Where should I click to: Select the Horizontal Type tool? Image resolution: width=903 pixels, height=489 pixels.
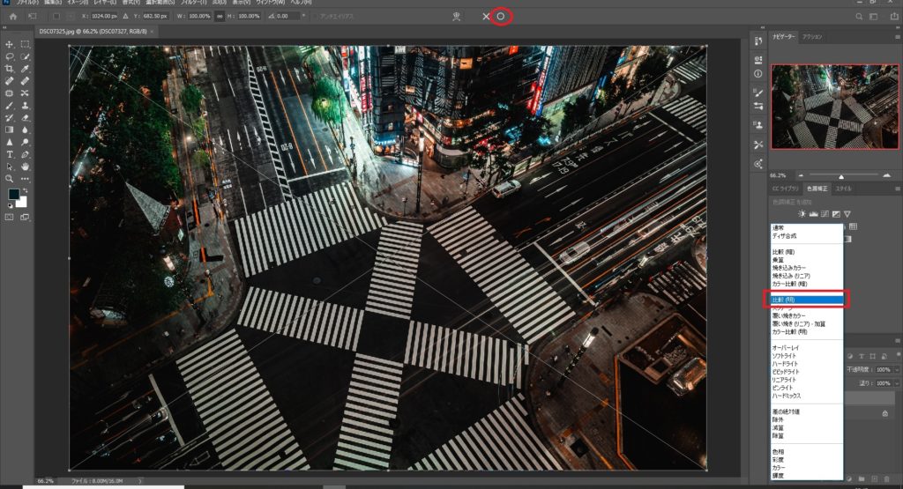click(x=9, y=153)
